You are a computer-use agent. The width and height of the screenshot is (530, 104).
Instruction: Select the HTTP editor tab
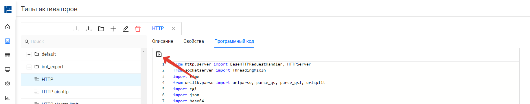158,28
